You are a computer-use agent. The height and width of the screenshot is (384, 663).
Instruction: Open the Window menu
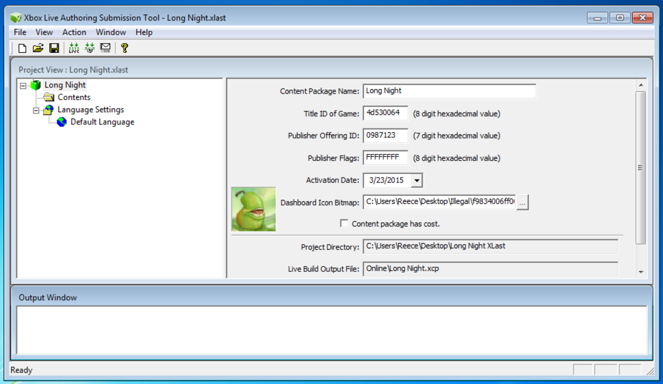click(111, 32)
